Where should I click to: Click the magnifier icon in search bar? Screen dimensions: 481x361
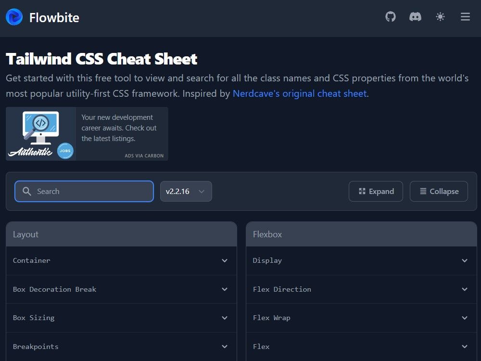[x=27, y=191]
